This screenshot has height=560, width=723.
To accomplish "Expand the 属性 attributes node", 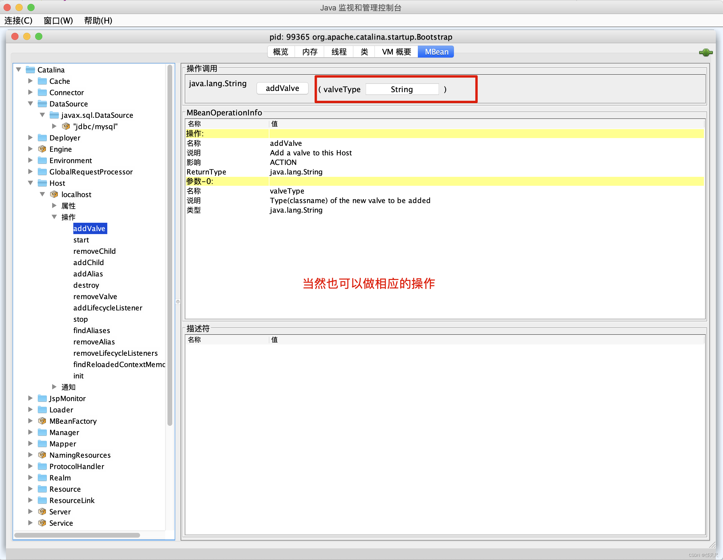I will pos(54,206).
